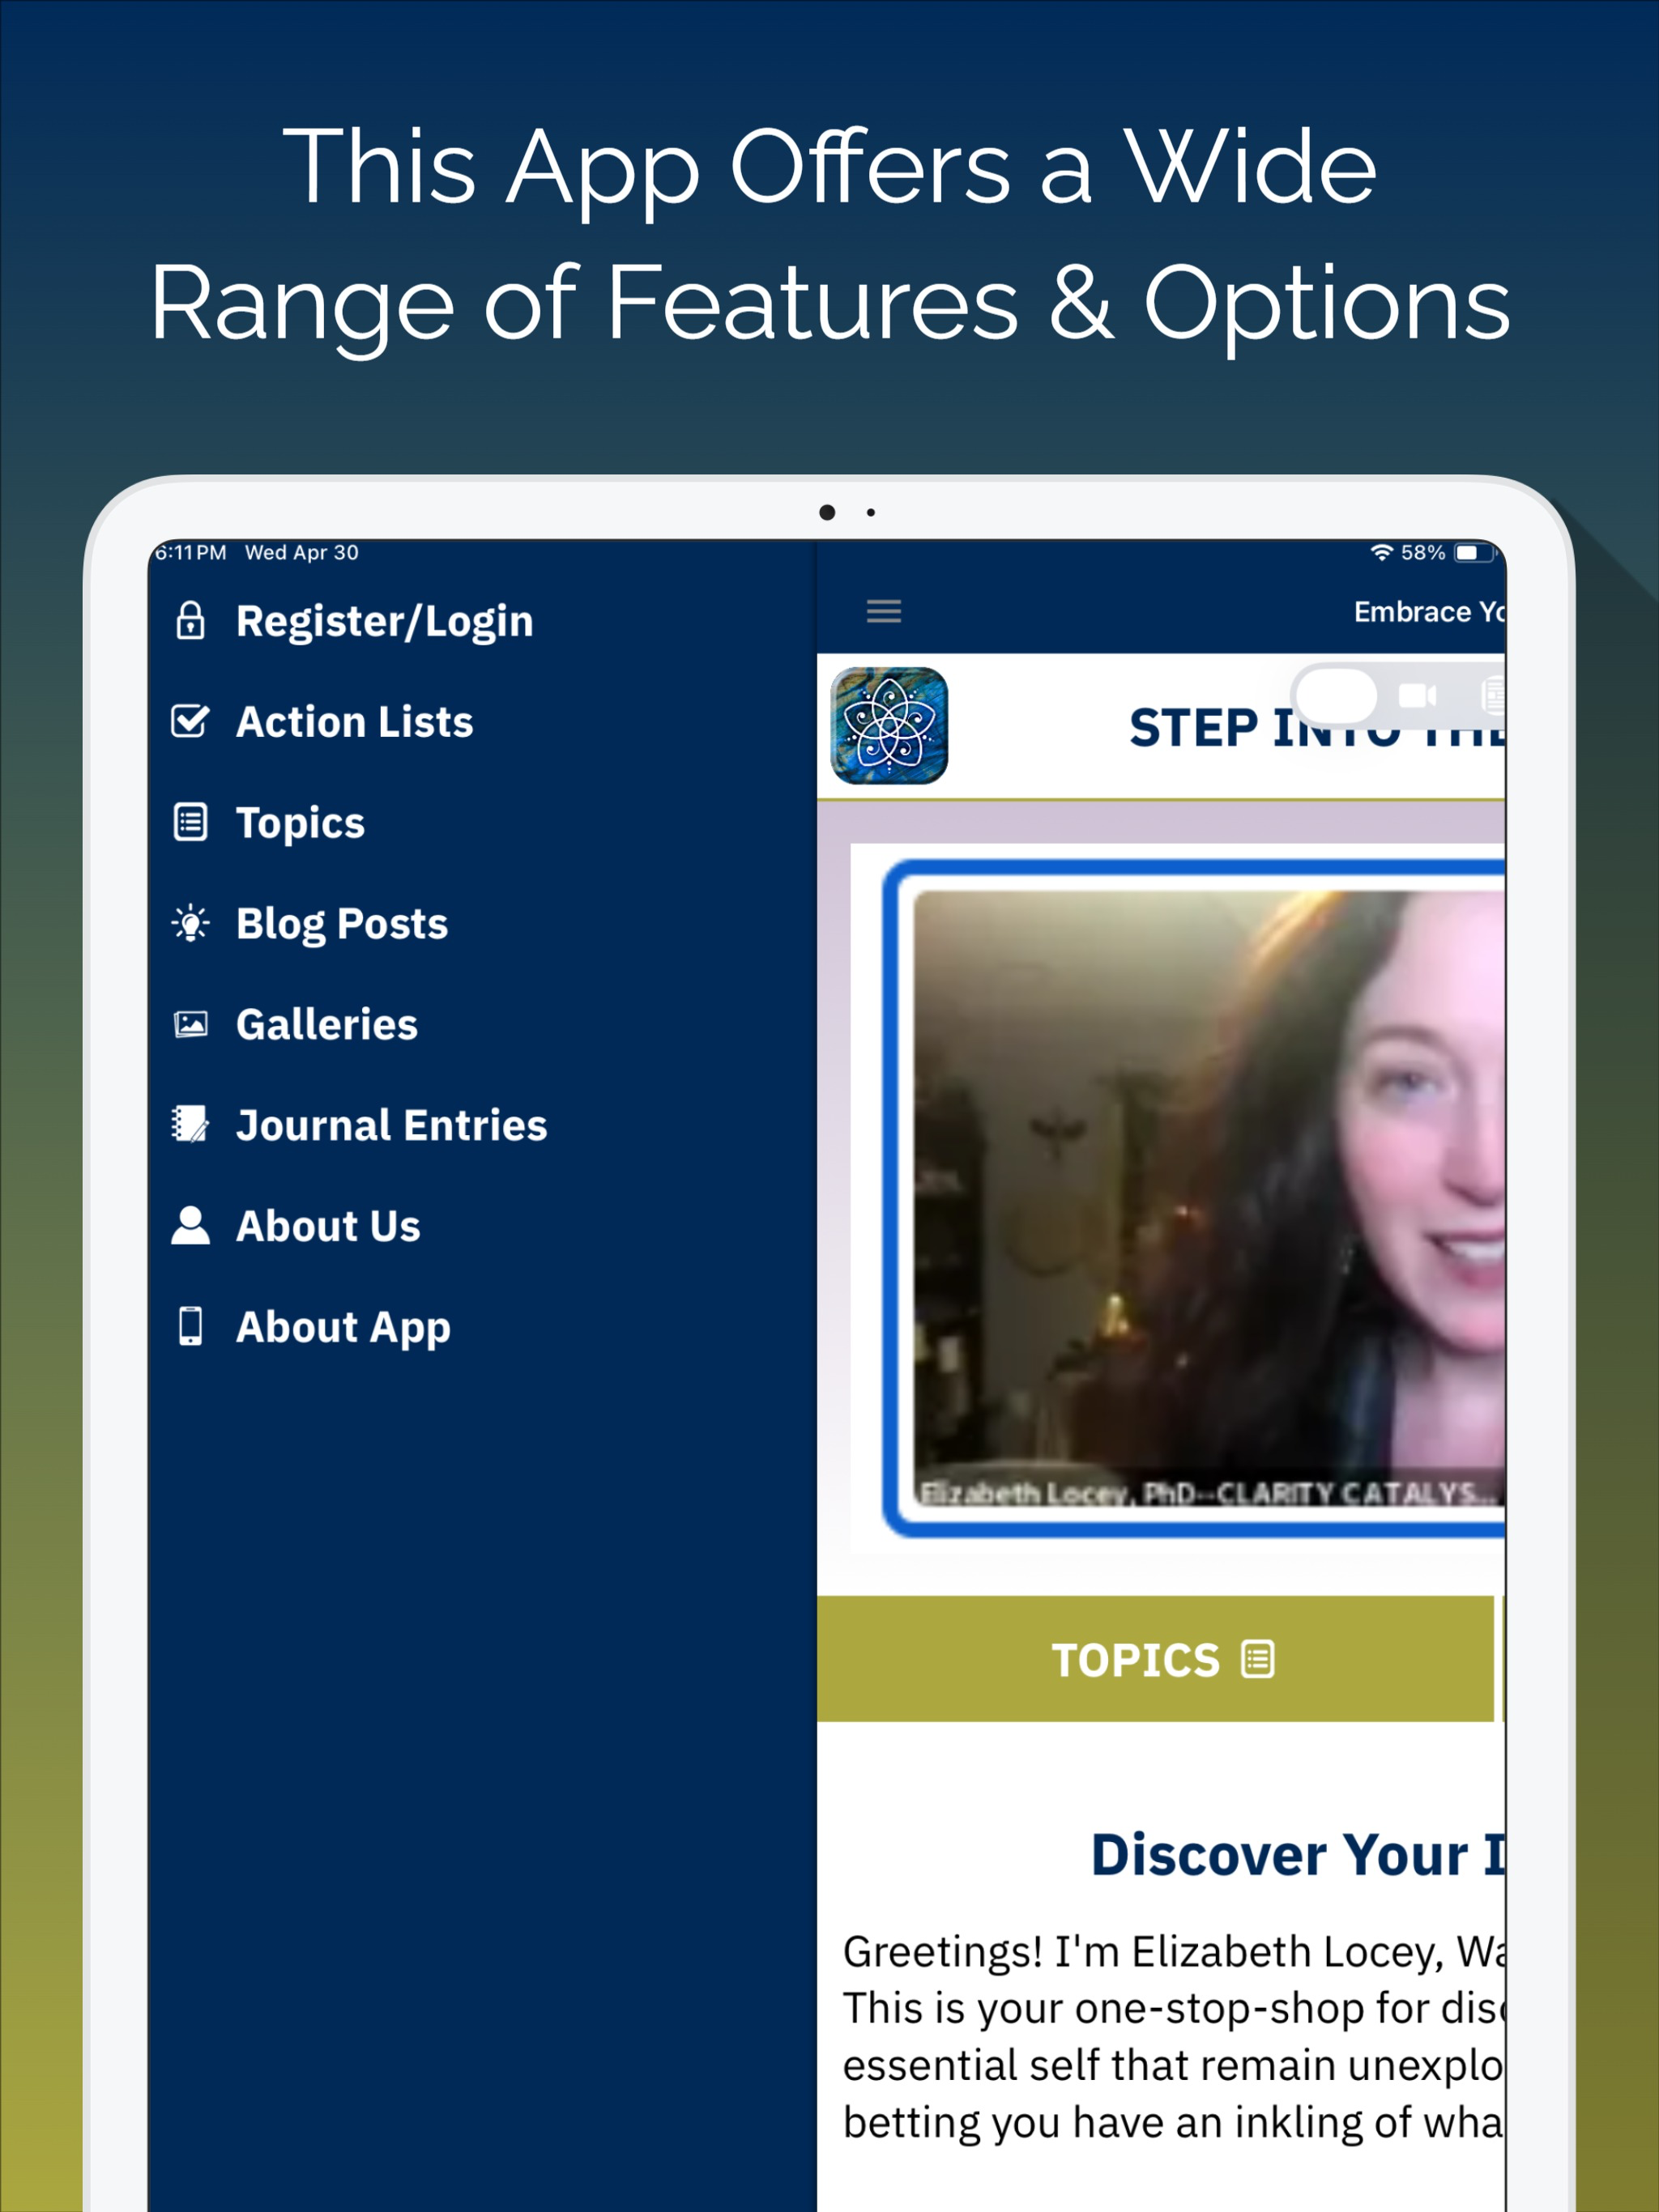Toggle the white pill switch in header
1659x2212 pixels.
point(1336,695)
